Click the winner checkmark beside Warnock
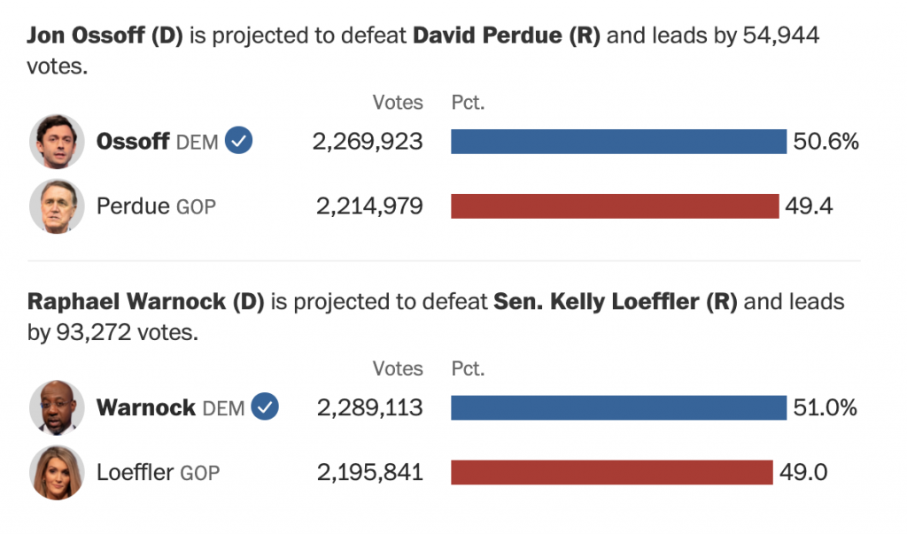 coord(265,406)
